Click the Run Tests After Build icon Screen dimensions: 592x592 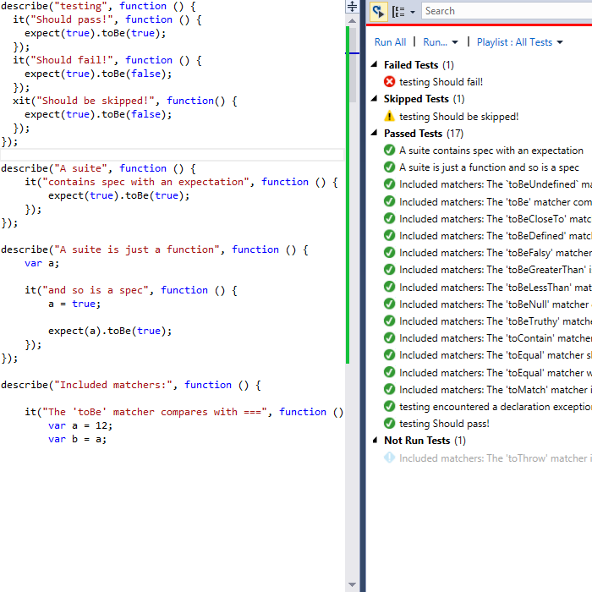(378, 12)
